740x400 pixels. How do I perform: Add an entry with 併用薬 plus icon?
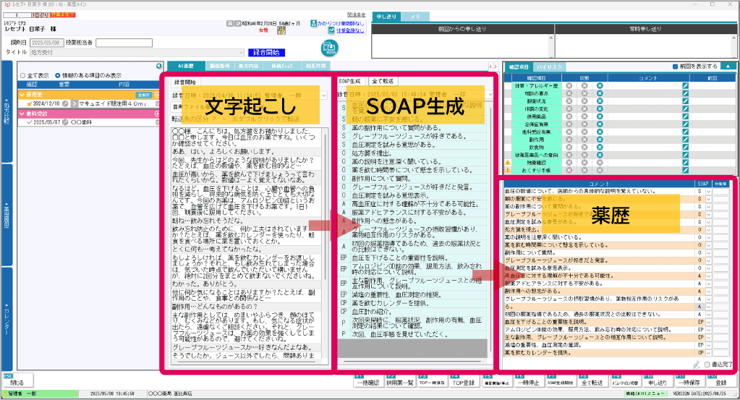(x=157, y=95)
